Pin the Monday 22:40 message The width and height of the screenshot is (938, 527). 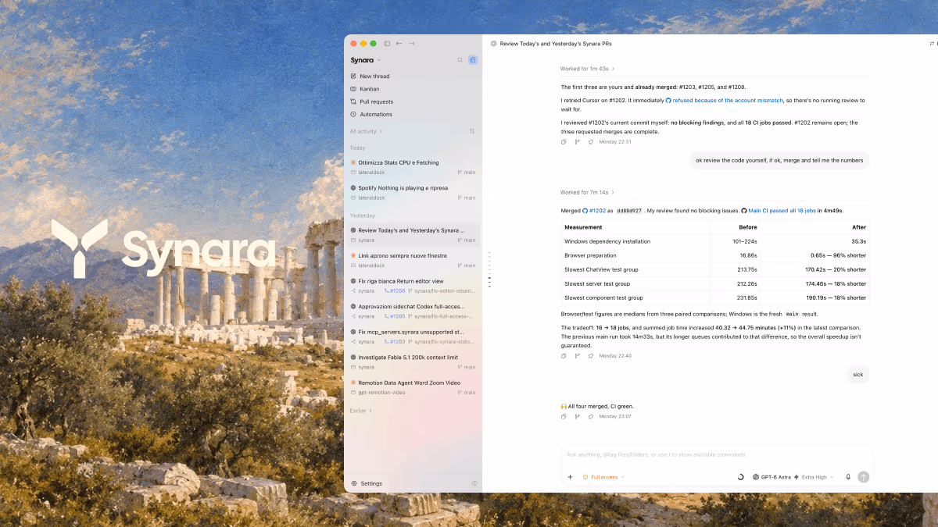point(591,356)
